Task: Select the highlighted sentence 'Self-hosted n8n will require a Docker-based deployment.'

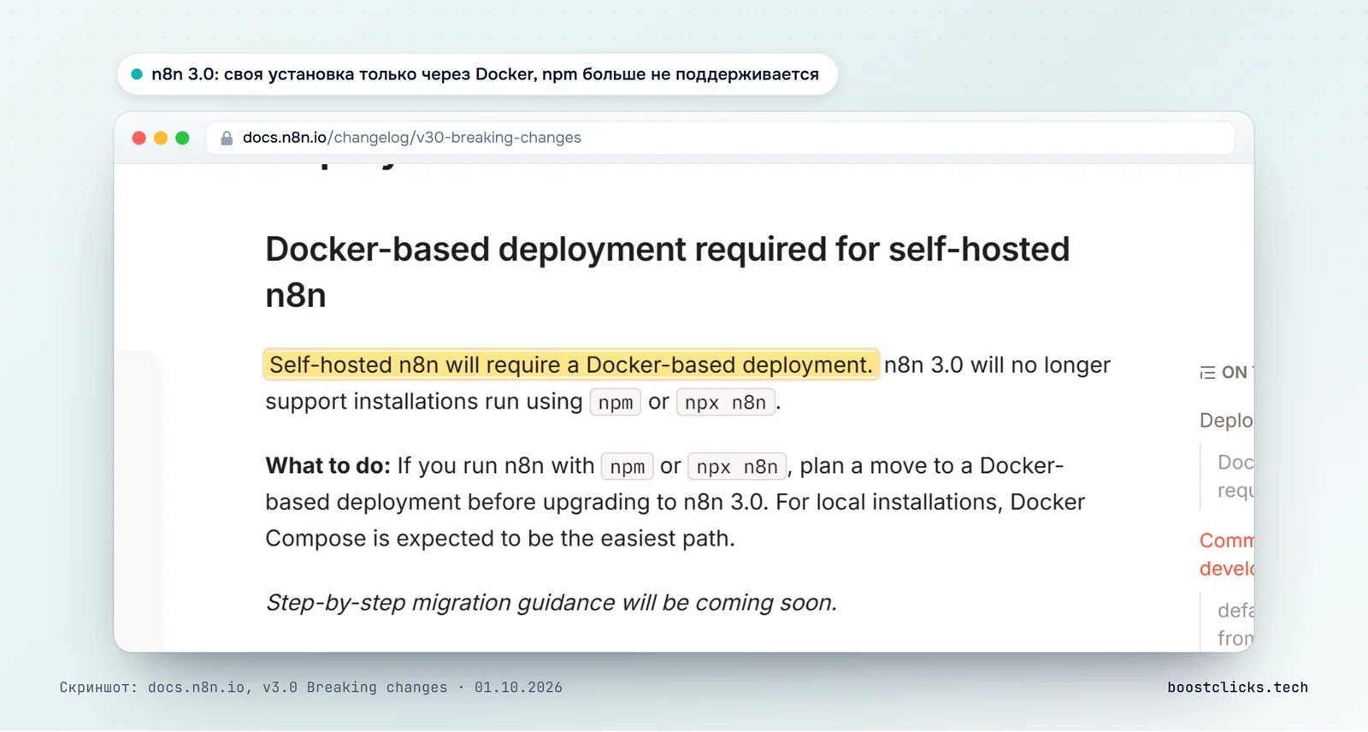Action: click(x=571, y=364)
